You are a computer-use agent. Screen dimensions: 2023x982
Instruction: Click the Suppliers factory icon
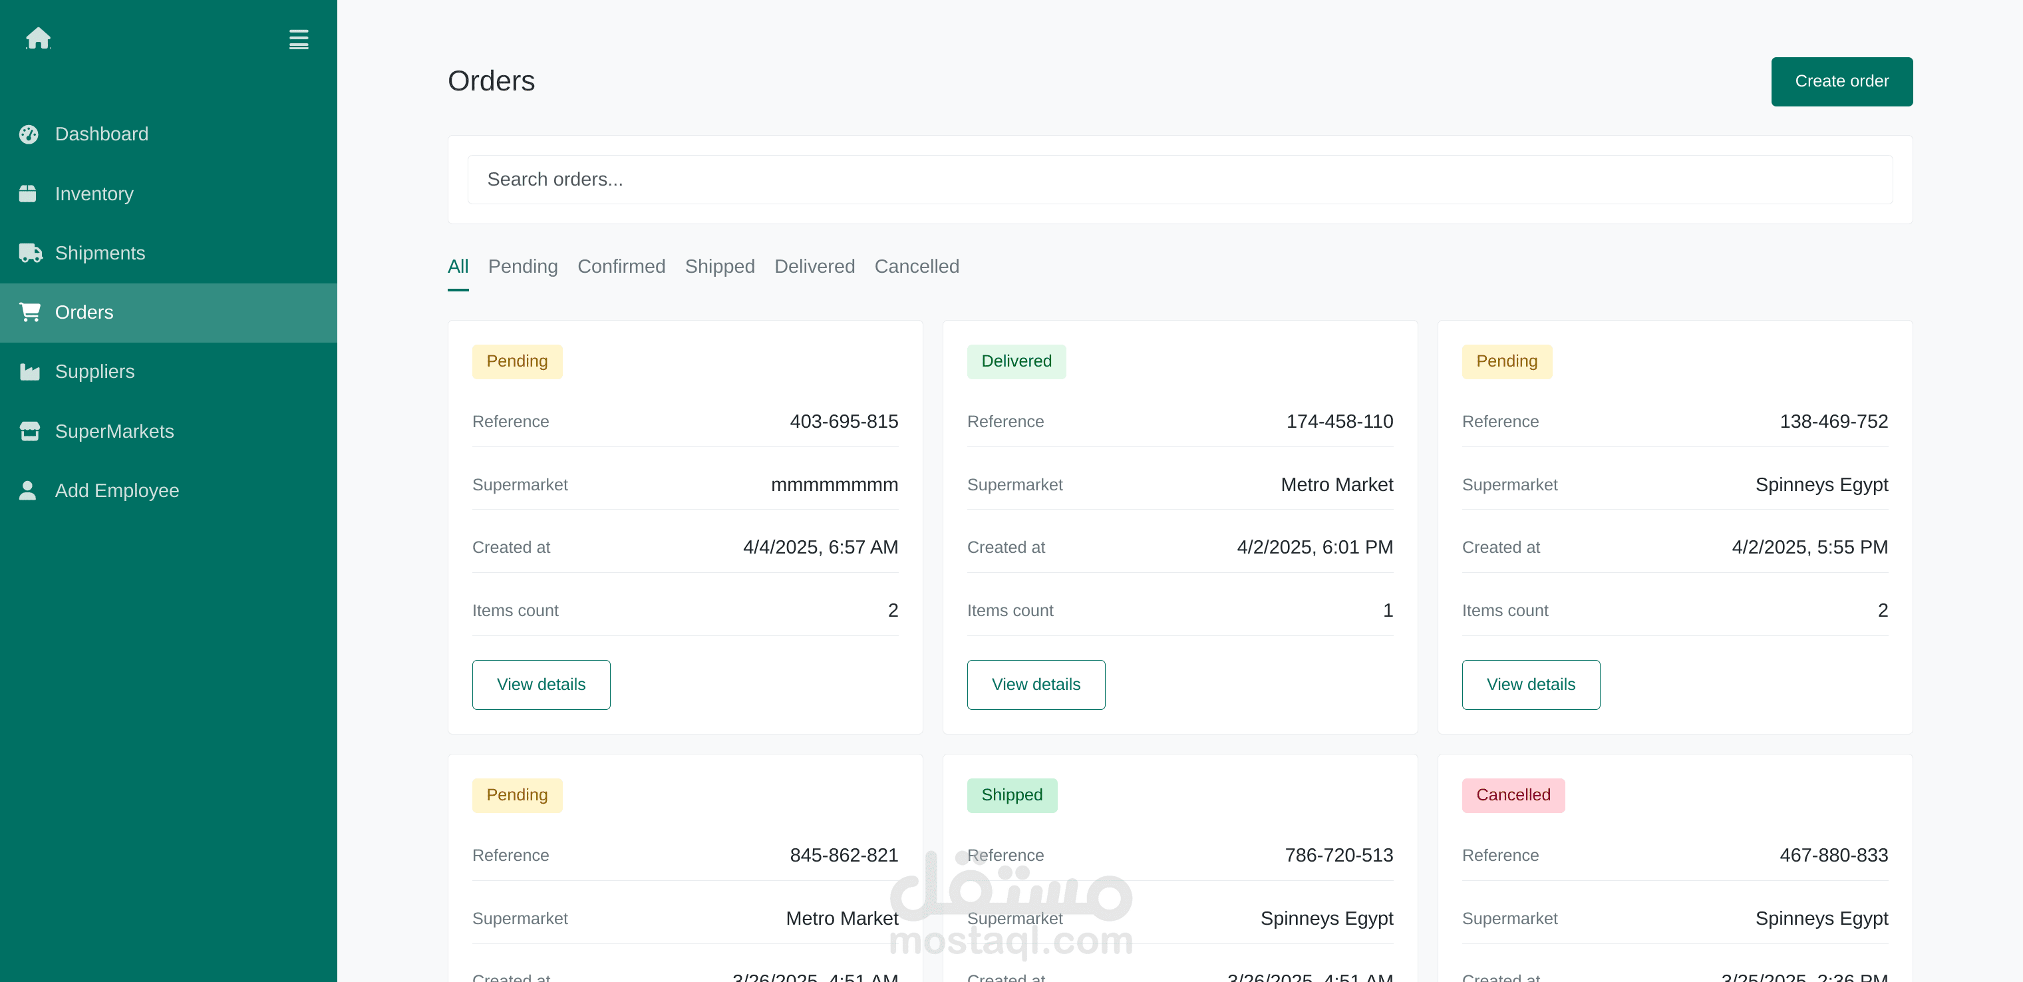[29, 372]
